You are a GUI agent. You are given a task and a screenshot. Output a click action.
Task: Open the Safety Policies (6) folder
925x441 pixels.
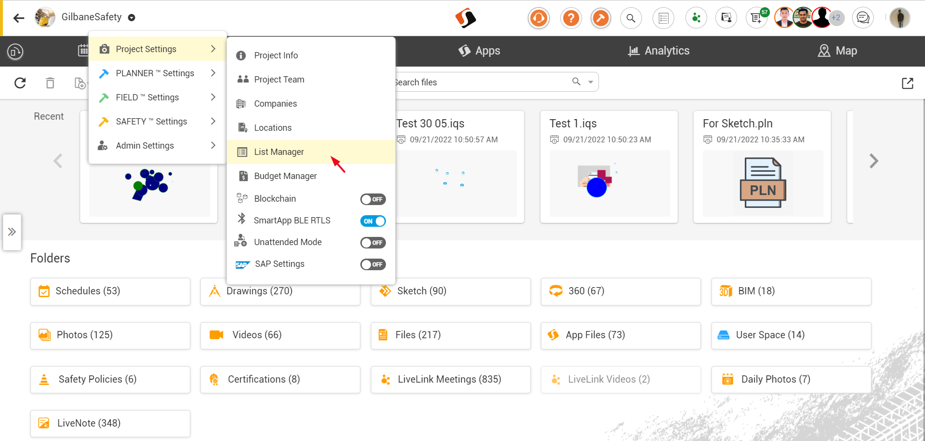pyautogui.click(x=110, y=380)
